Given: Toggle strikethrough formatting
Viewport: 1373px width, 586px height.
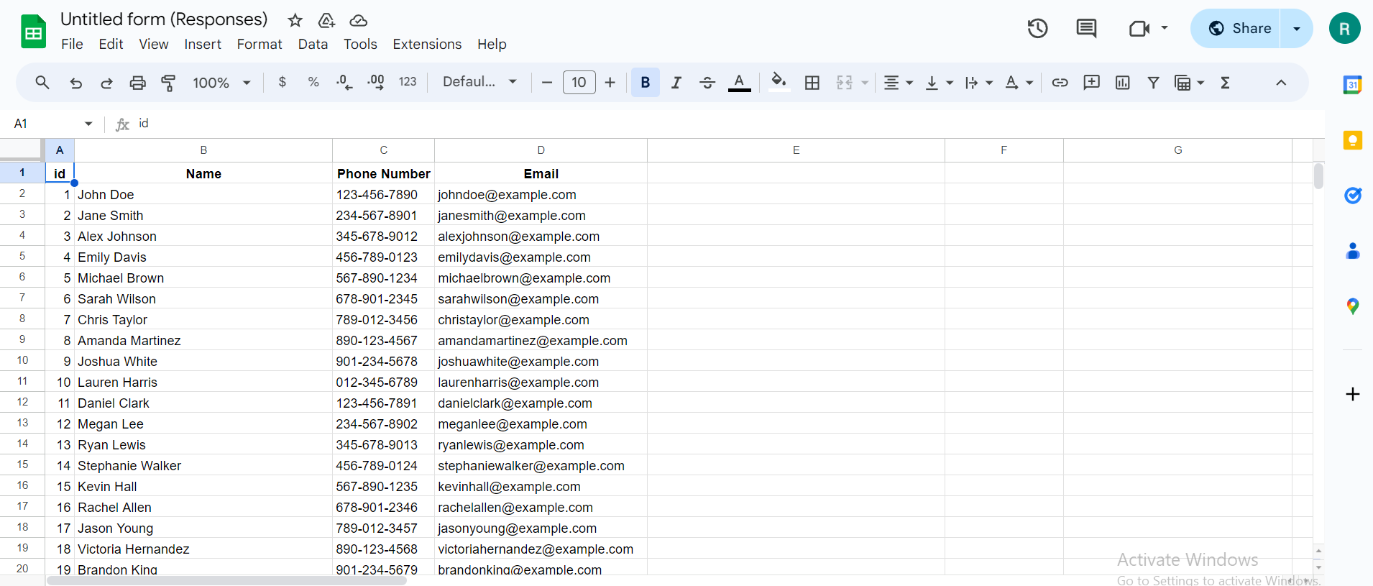Looking at the screenshot, I should point(707,83).
